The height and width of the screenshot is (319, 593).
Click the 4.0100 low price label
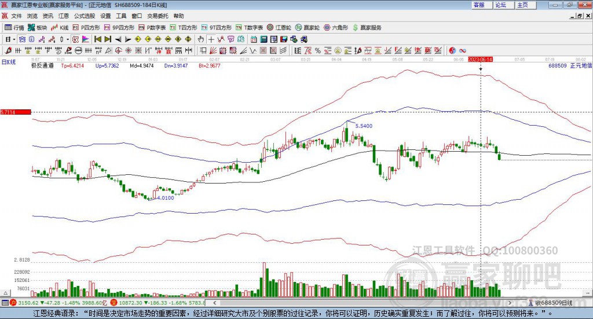[166, 197]
